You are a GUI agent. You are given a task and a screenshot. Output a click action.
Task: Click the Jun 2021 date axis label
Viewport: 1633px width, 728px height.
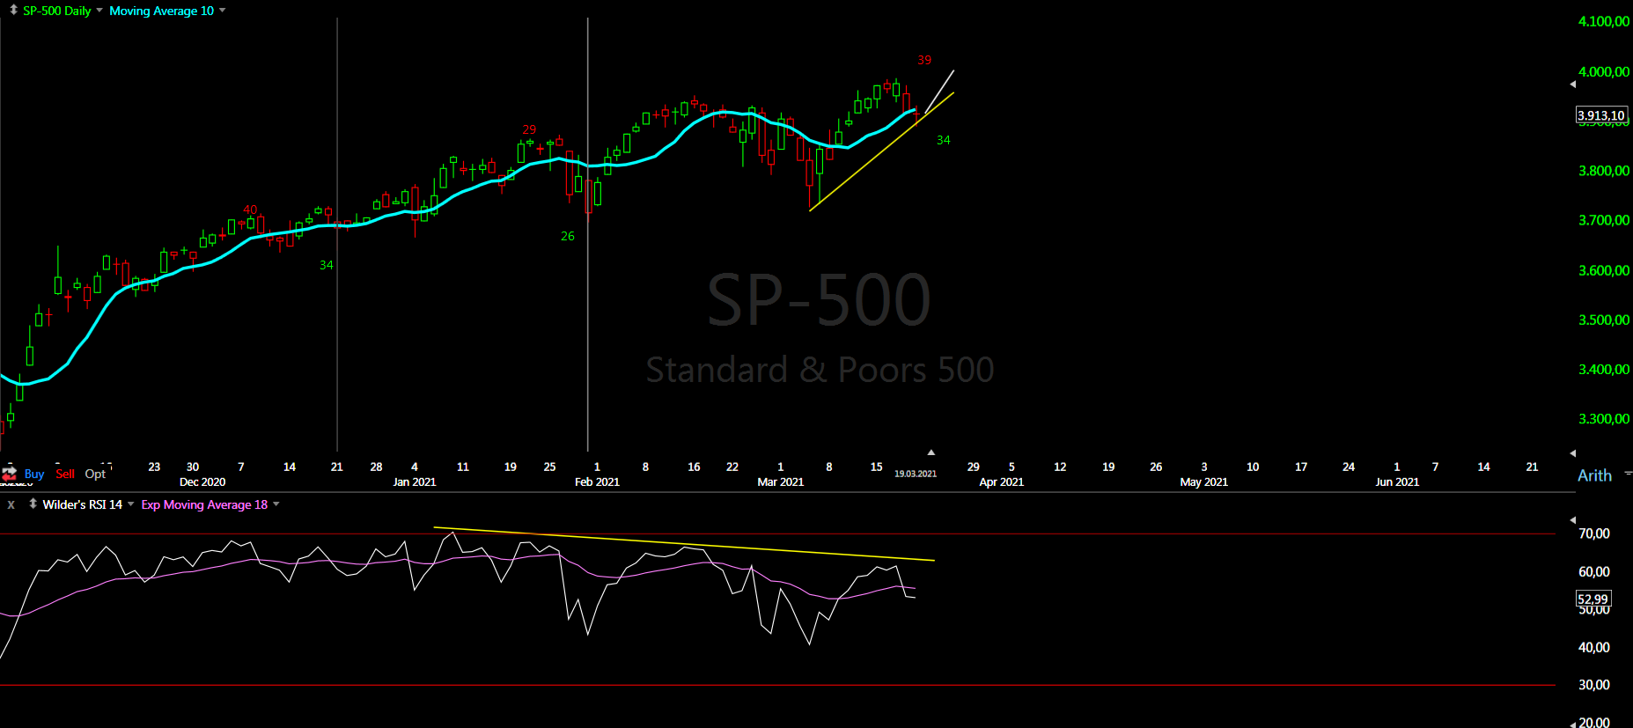(x=1397, y=482)
